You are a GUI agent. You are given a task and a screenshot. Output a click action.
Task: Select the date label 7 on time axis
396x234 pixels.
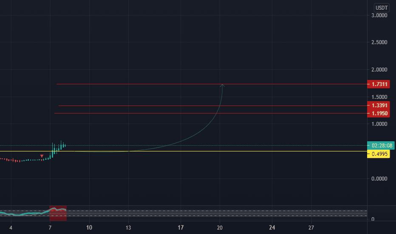50,228
